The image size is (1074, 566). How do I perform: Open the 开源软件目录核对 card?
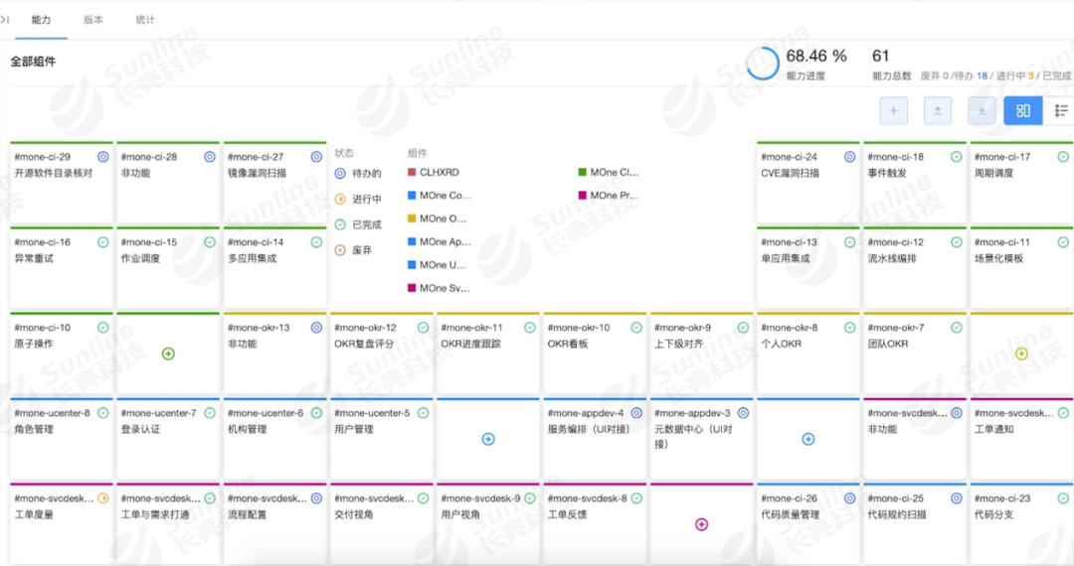point(62,183)
